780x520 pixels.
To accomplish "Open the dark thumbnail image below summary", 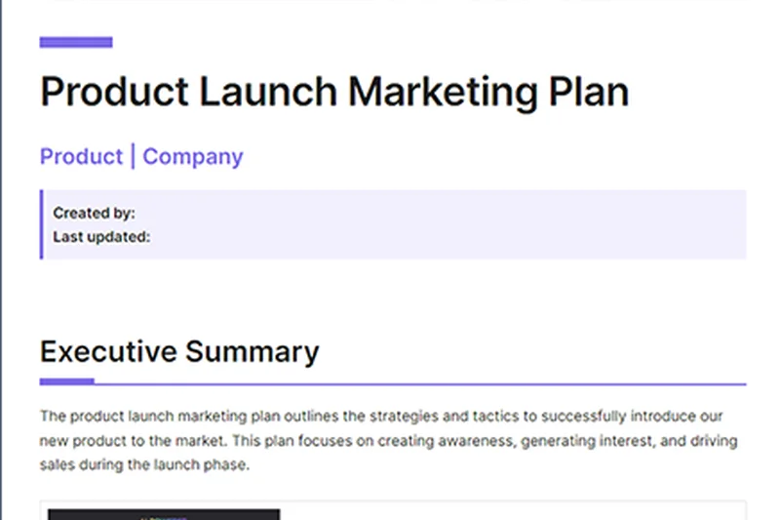I will click(164, 513).
